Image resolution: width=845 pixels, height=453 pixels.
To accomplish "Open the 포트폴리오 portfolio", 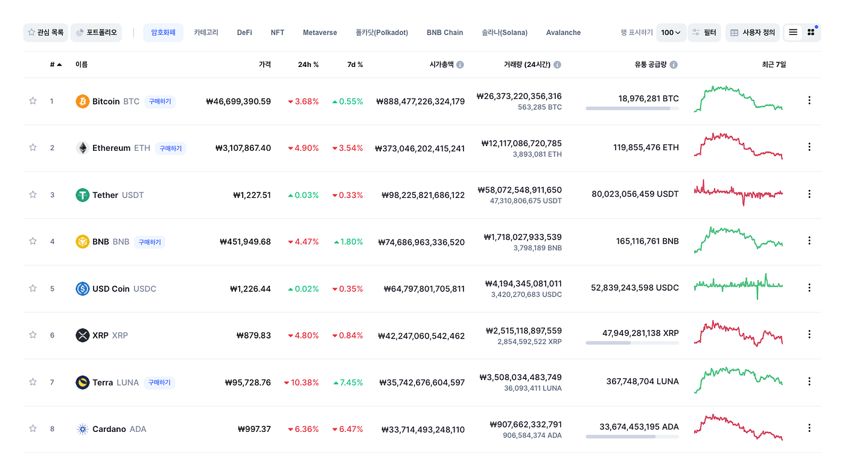I will point(97,33).
